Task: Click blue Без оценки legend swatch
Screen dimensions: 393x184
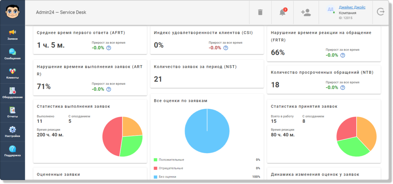Action: (155, 177)
